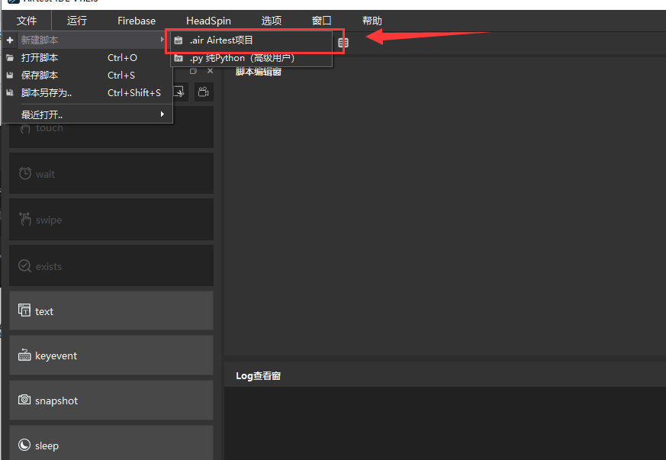Click the 脚本编辑窗 panel title
Viewport: 666px width, 460px height.
point(259,72)
